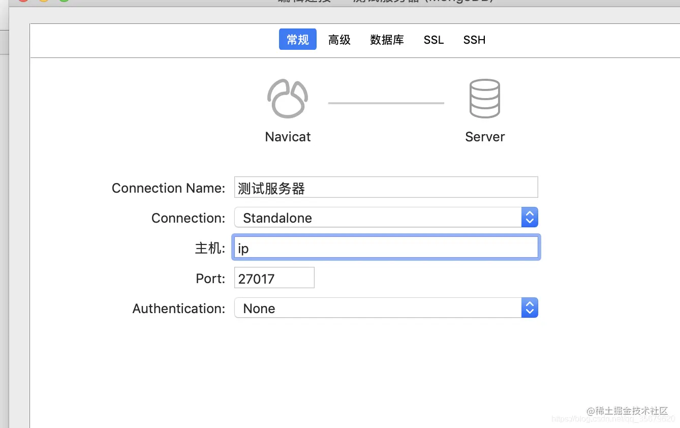This screenshot has height=428, width=680.
Task: Click the Navicat logo icon
Action: pos(287,98)
